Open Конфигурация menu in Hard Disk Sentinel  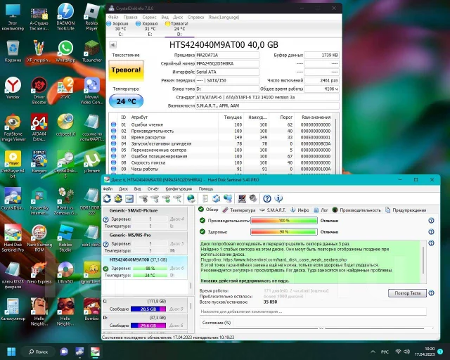tap(179, 188)
